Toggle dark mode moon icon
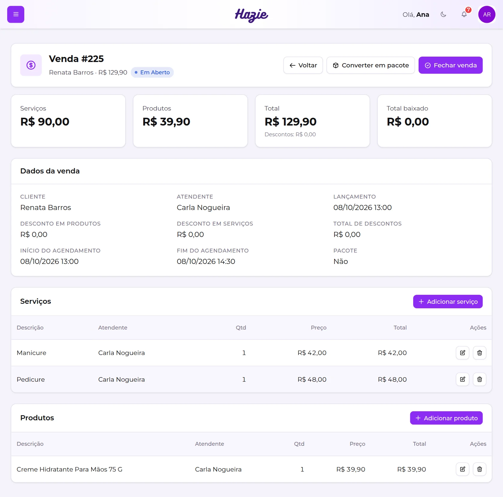 pyautogui.click(x=443, y=14)
